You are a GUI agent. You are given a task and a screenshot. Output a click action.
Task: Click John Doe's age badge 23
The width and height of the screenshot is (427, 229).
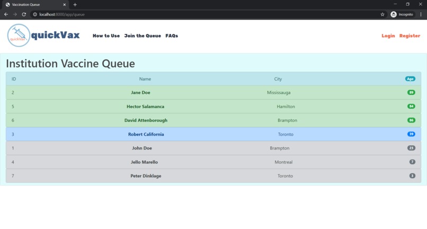click(411, 148)
